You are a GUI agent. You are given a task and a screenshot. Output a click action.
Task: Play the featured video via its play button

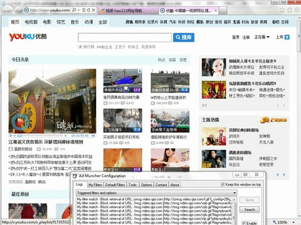20,122
